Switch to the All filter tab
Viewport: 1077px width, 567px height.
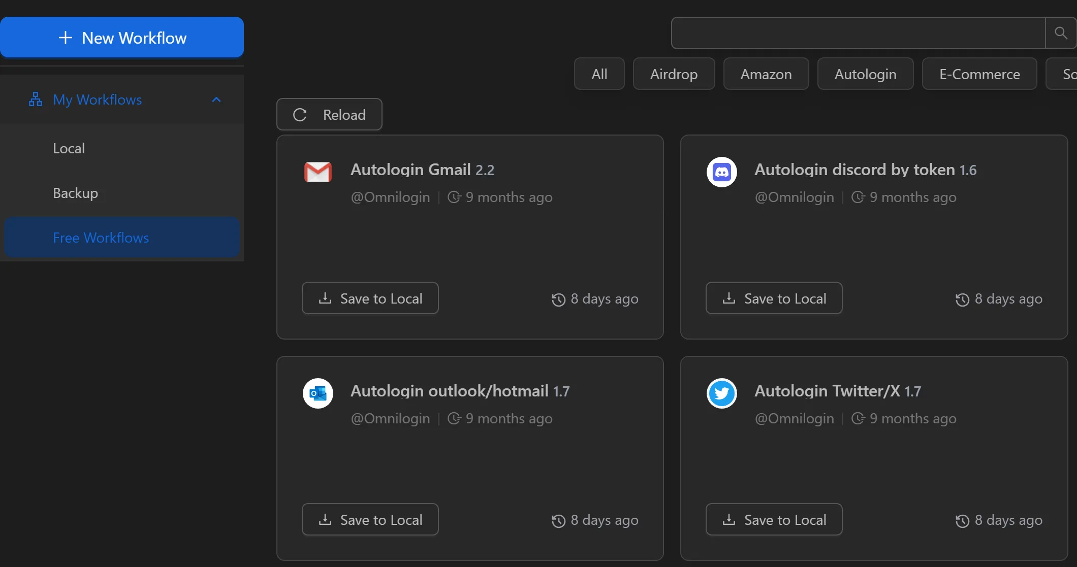point(599,74)
